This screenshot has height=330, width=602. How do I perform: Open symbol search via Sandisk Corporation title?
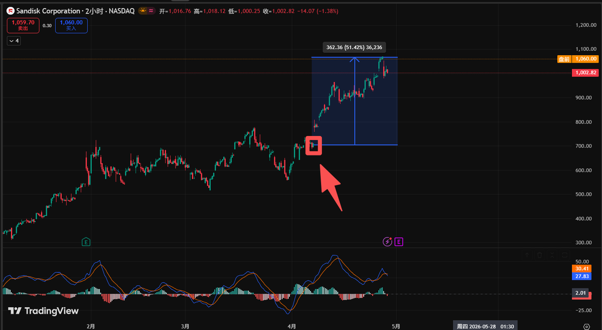(x=48, y=11)
